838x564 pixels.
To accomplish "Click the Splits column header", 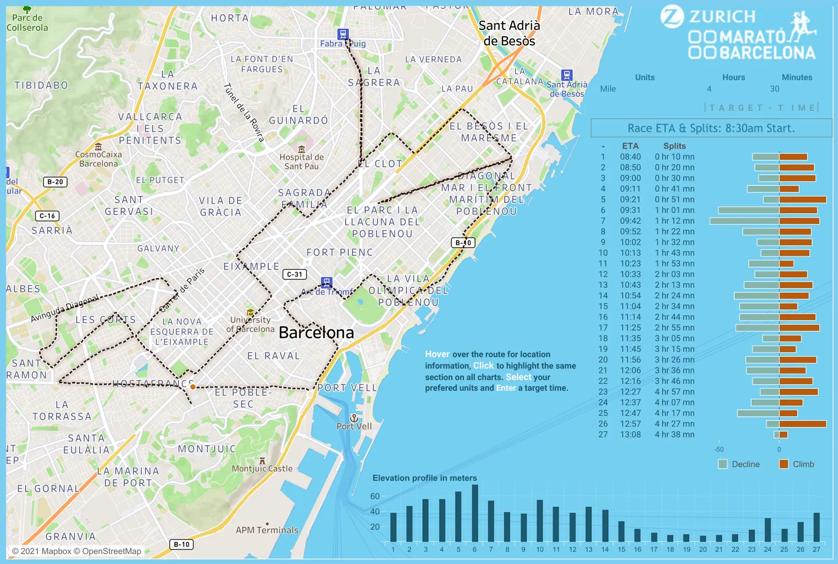I will (x=675, y=146).
